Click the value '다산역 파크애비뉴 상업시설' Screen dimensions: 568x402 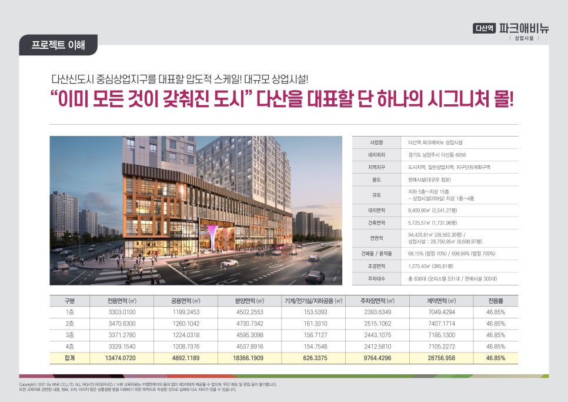[435, 142]
